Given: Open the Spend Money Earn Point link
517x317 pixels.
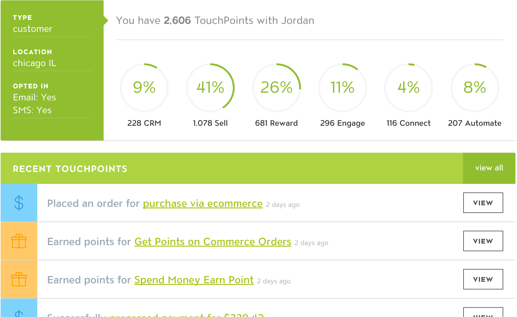Looking at the screenshot, I should pos(194,280).
